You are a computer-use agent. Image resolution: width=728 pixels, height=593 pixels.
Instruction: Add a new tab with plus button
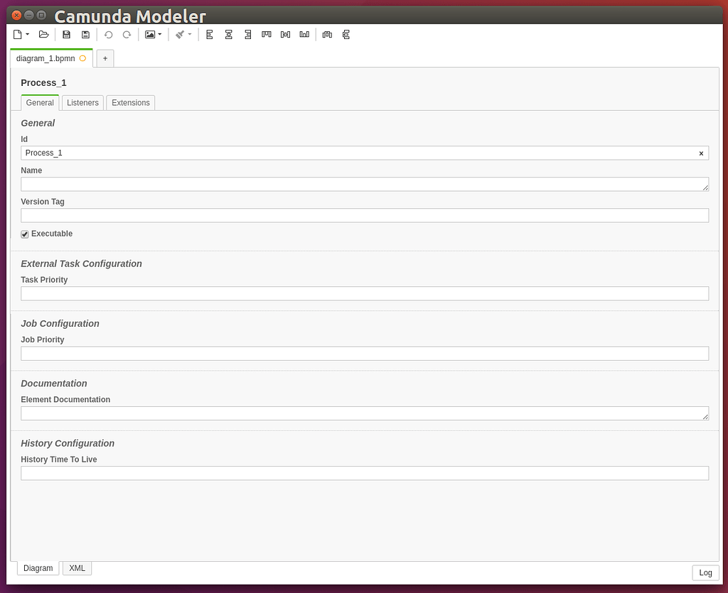click(x=105, y=58)
